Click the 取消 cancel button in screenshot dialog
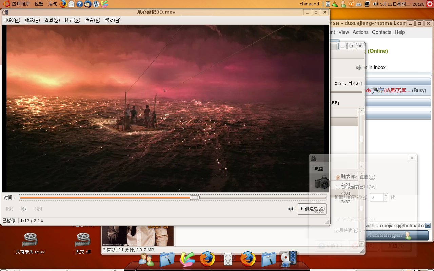This screenshot has height=271, width=434. click(x=362, y=246)
